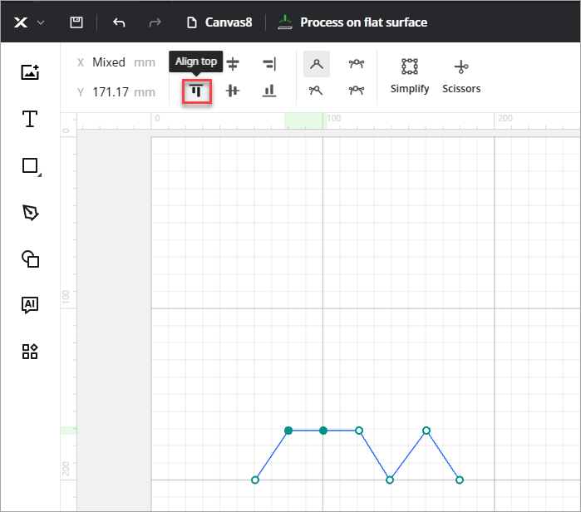Select the Pen vector tool
Screen dimensions: 581x512
tap(30, 213)
